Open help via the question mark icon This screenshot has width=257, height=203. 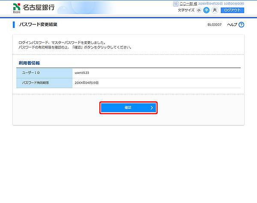tap(242, 25)
